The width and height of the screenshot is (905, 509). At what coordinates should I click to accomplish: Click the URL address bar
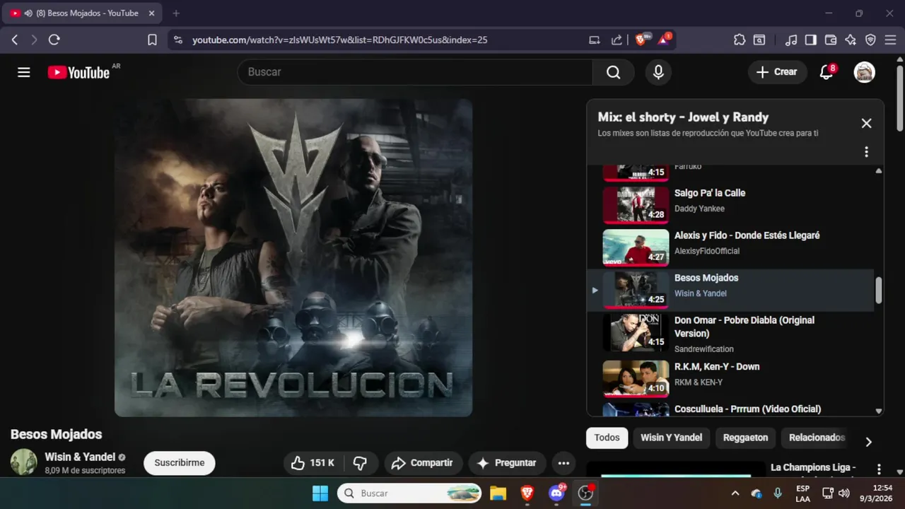click(339, 40)
